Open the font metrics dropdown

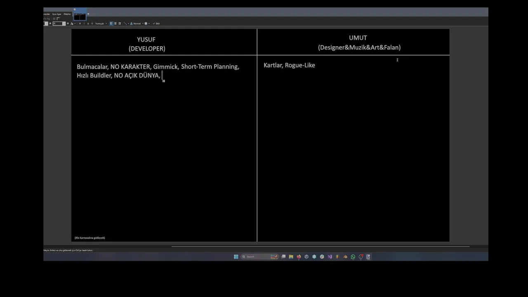pyautogui.click(x=72, y=24)
